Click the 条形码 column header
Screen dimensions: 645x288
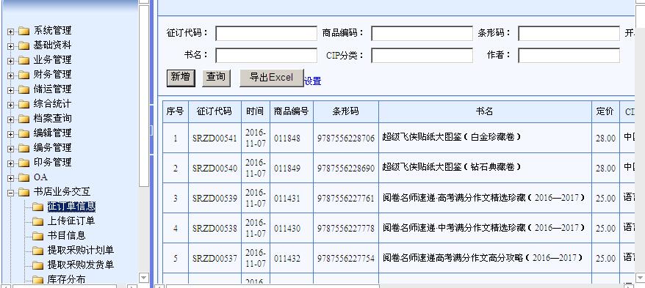346,111
